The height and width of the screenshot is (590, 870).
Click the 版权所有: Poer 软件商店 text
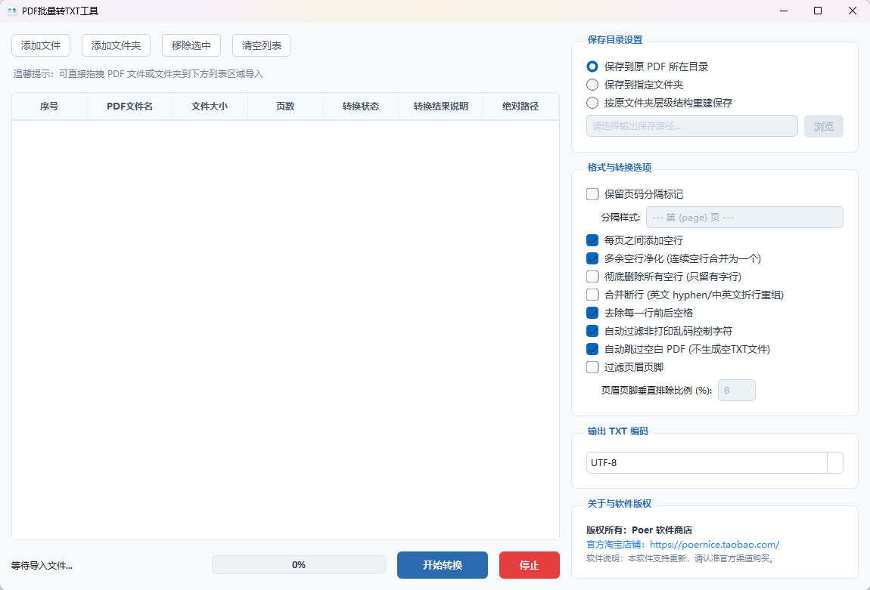tap(639, 530)
